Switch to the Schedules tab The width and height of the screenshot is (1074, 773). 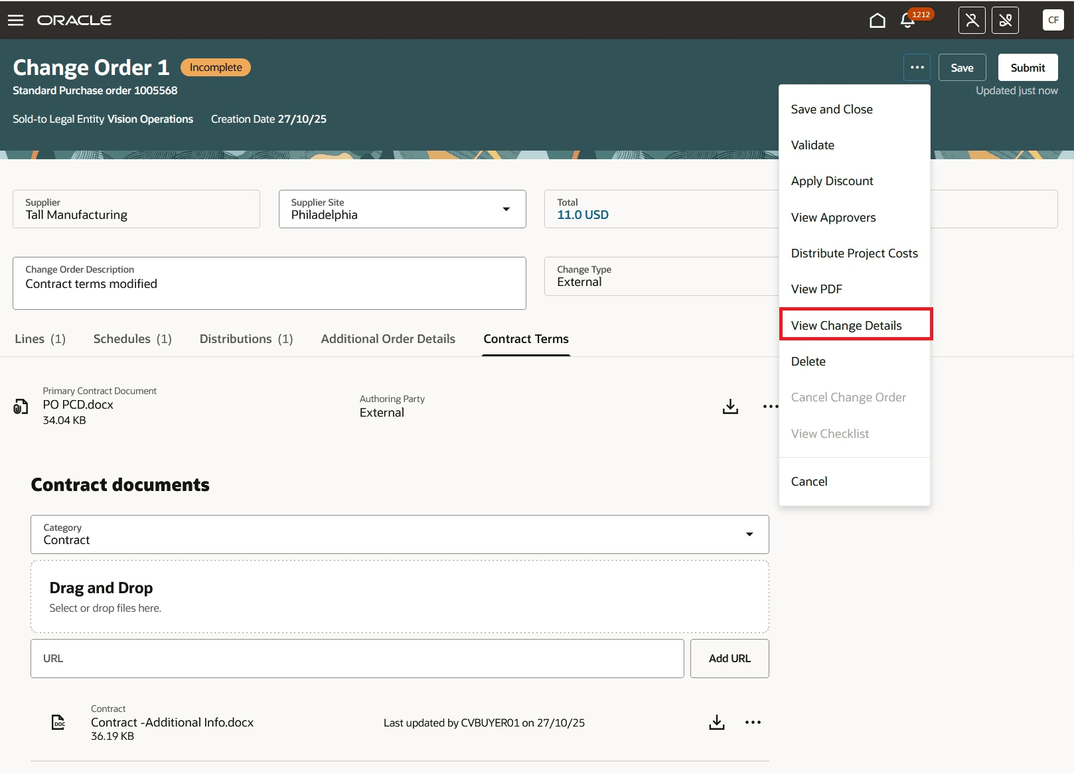[x=131, y=338]
